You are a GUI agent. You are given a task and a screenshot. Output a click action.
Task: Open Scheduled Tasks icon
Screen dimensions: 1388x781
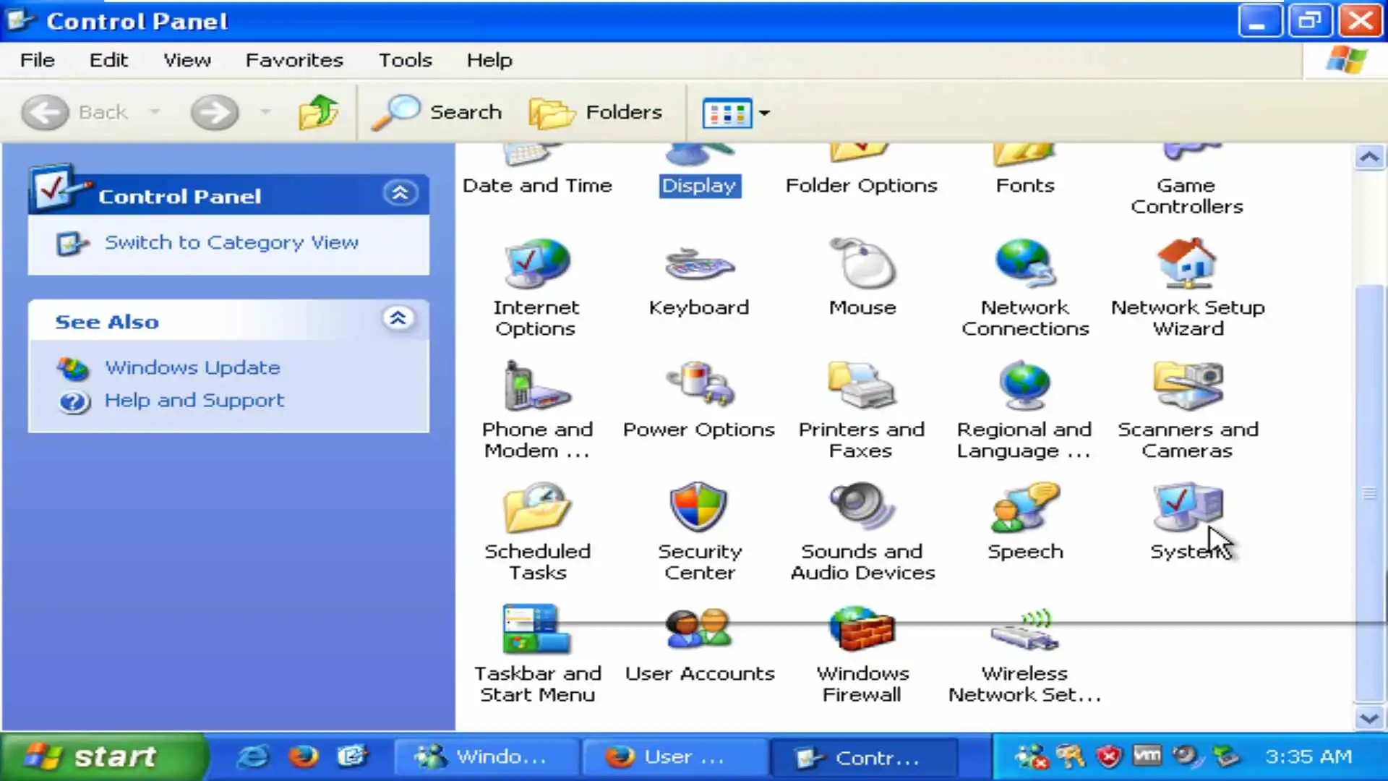click(536, 508)
